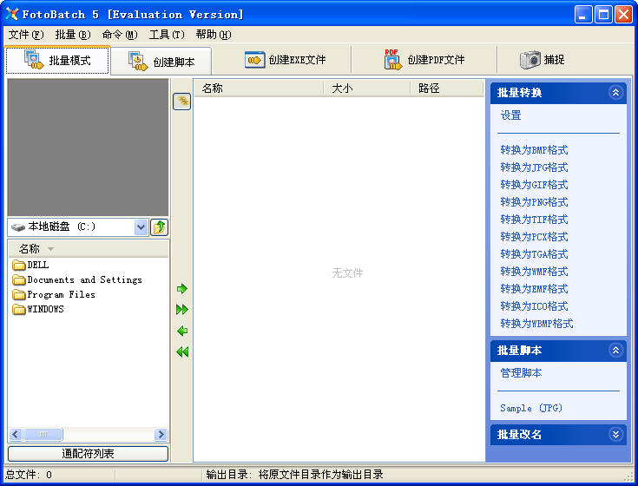The image size is (638, 486).
Task: Click 转换为TIF格式 link
Action: coord(534,220)
